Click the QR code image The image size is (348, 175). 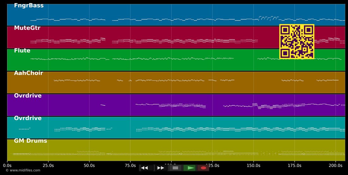click(x=297, y=41)
